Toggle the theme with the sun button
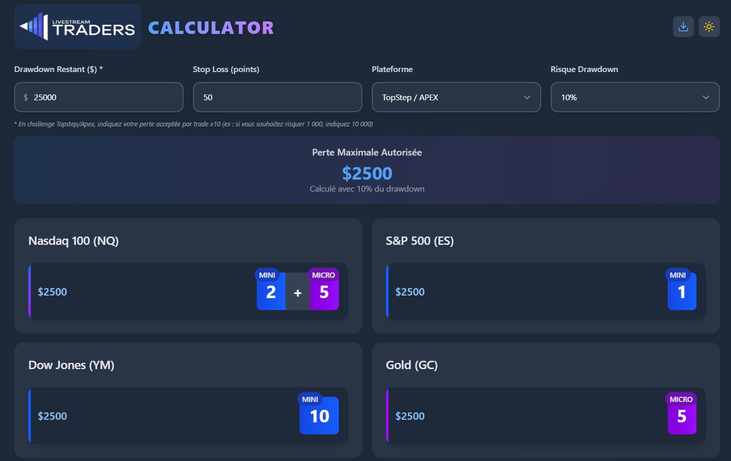The height and width of the screenshot is (461, 731). click(709, 26)
